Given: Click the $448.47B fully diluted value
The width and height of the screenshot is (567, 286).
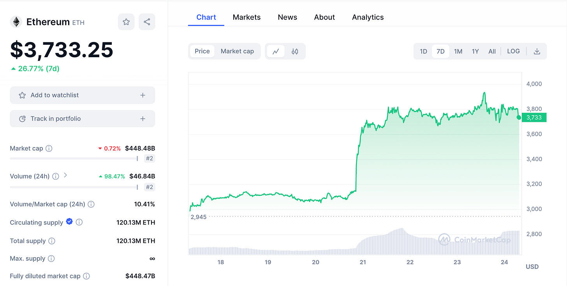Looking at the screenshot, I should (x=140, y=276).
